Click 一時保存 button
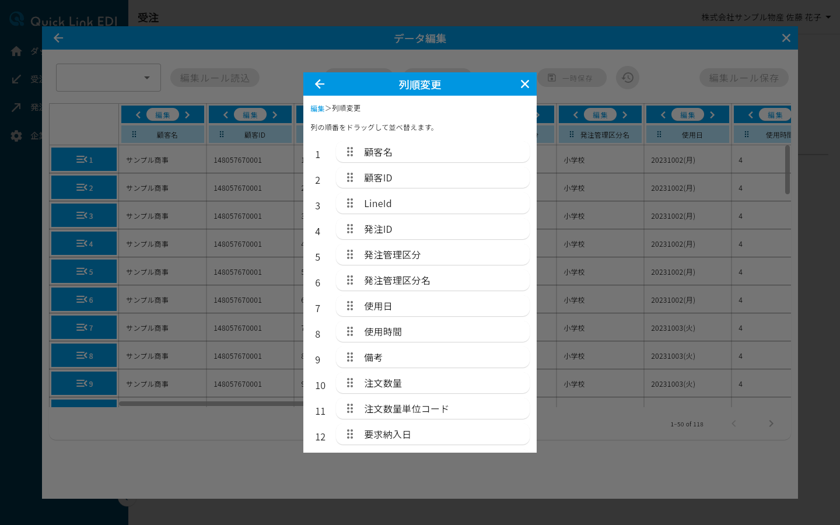This screenshot has width=840, height=525. [571, 78]
